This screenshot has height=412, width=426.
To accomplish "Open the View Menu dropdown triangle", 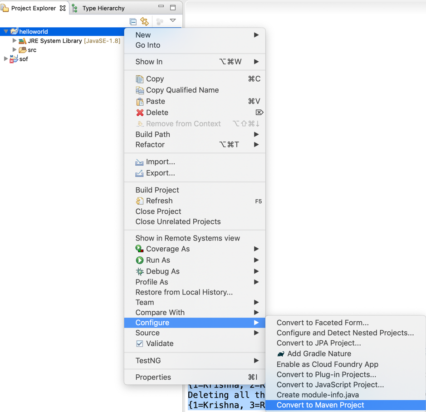I will tap(173, 21).
